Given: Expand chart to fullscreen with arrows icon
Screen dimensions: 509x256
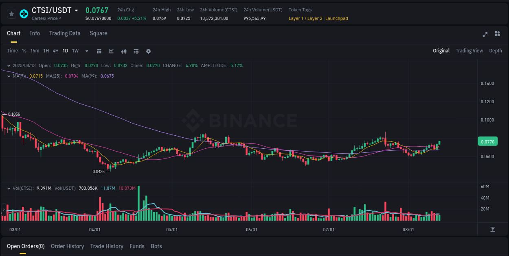Looking at the screenshot, I should tap(485, 35).
